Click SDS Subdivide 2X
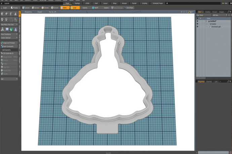 (9, 53)
